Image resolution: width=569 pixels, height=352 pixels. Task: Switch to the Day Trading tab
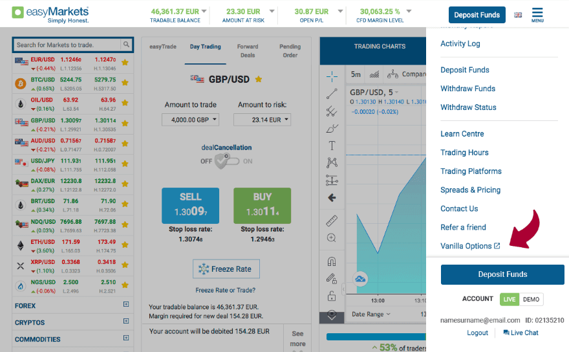coord(206,47)
